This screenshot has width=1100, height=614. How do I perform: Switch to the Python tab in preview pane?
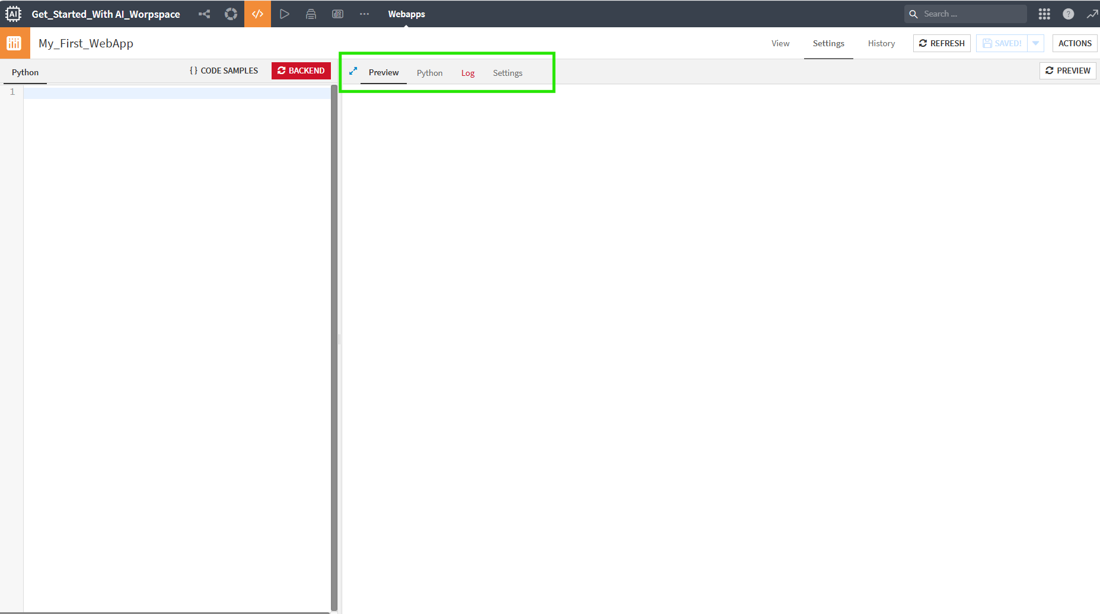pos(429,73)
